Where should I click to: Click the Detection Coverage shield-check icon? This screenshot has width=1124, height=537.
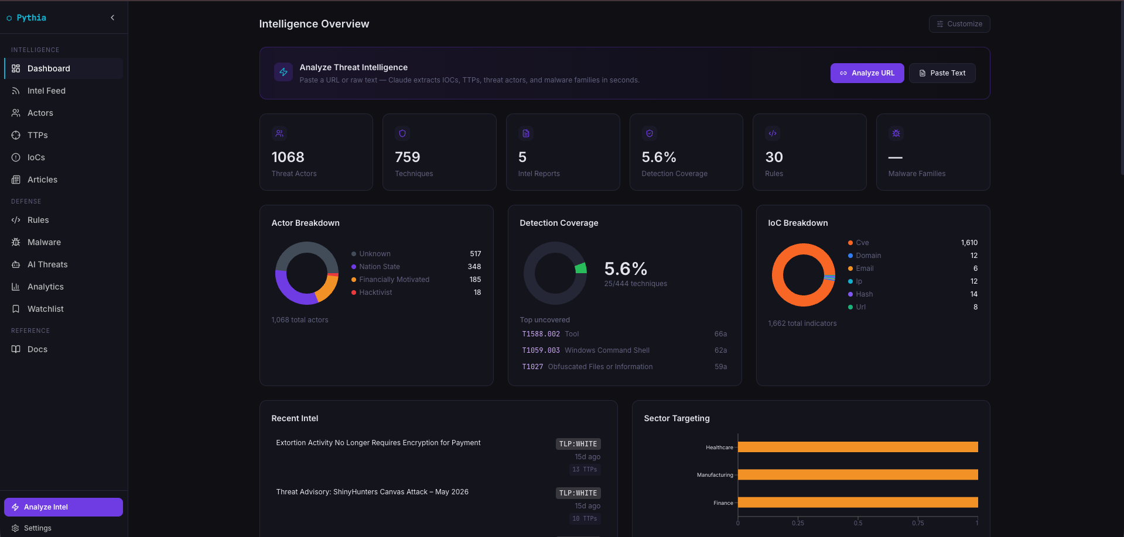point(650,133)
